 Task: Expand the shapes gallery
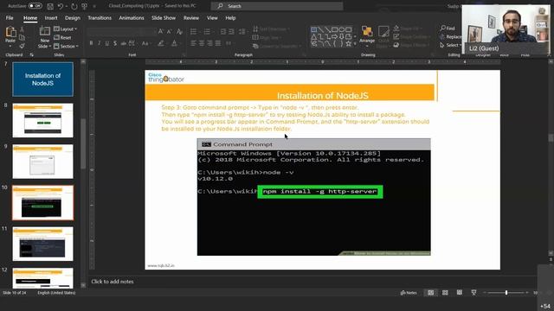pyautogui.click(x=355, y=44)
